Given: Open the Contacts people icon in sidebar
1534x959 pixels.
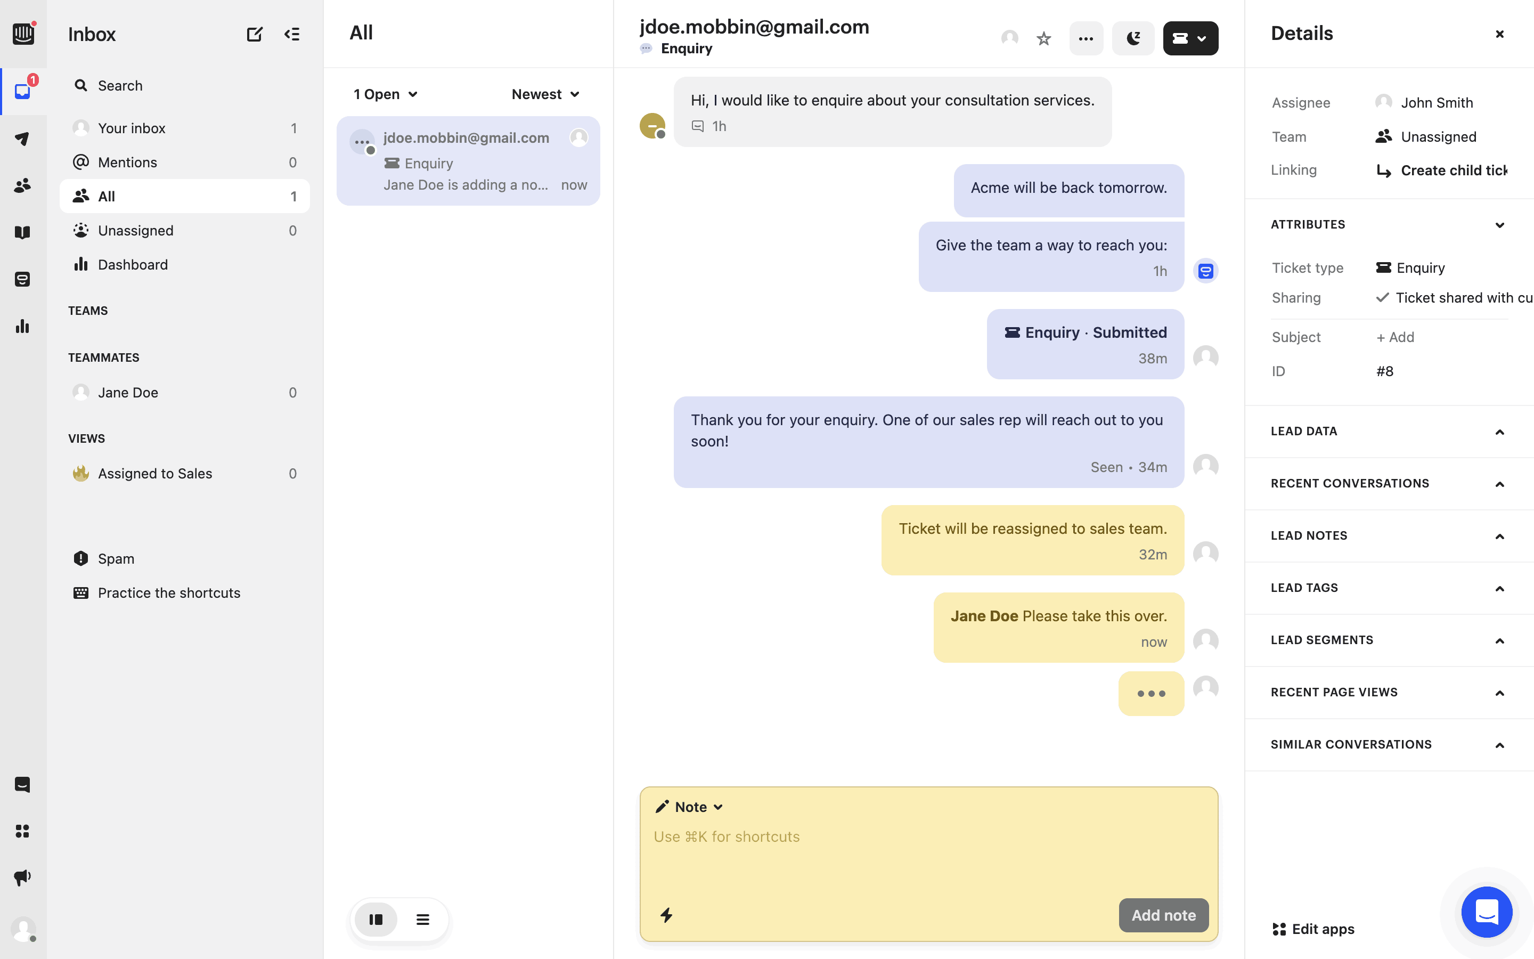Looking at the screenshot, I should pos(23,185).
